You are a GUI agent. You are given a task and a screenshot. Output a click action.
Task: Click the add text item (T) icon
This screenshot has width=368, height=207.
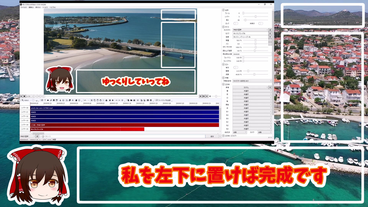point(45,100)
